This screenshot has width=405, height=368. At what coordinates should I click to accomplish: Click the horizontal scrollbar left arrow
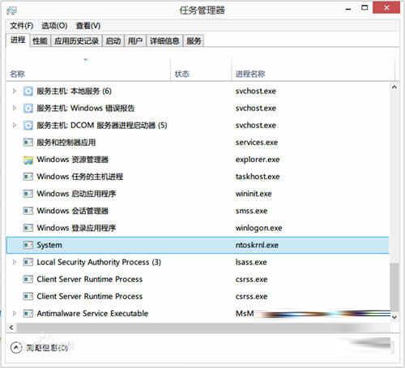11,327
